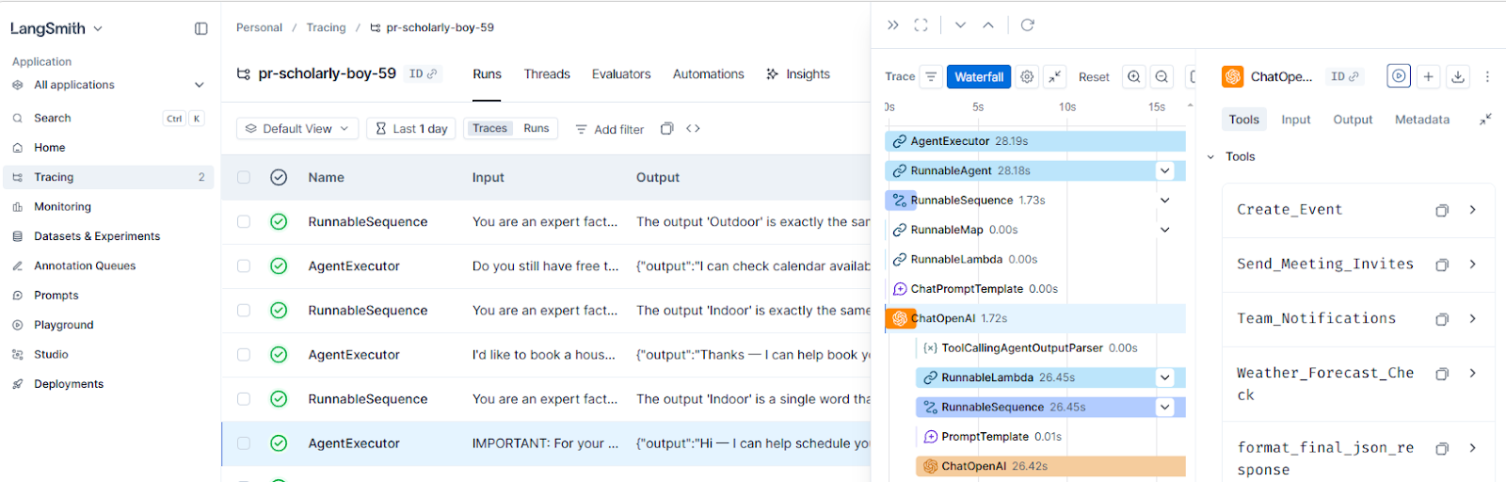This screenshot has height=482, width=1506.
Task: Collapse the trace side panel with double chevron
Action: coord(892,25)
